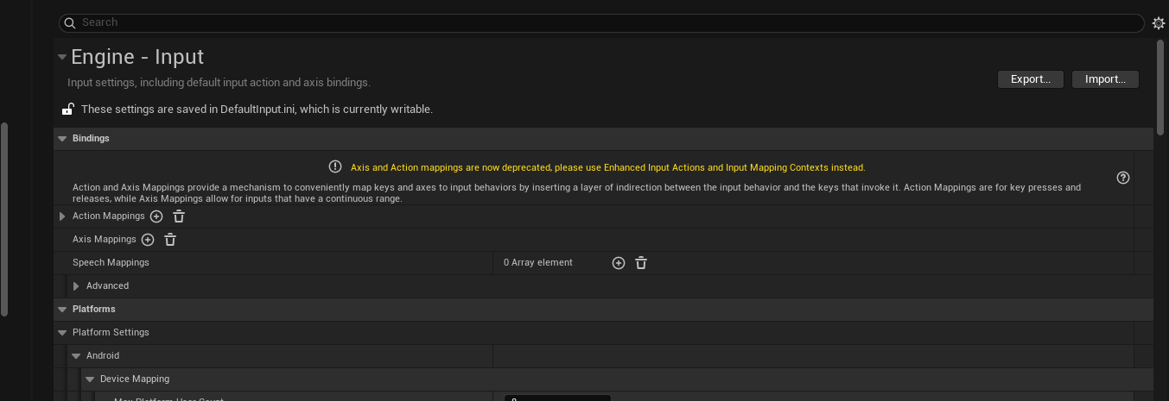The height and width of the screenshot is (401, 1169).
Task: Collapse the Bindings category
Action: tap(62, 139)
